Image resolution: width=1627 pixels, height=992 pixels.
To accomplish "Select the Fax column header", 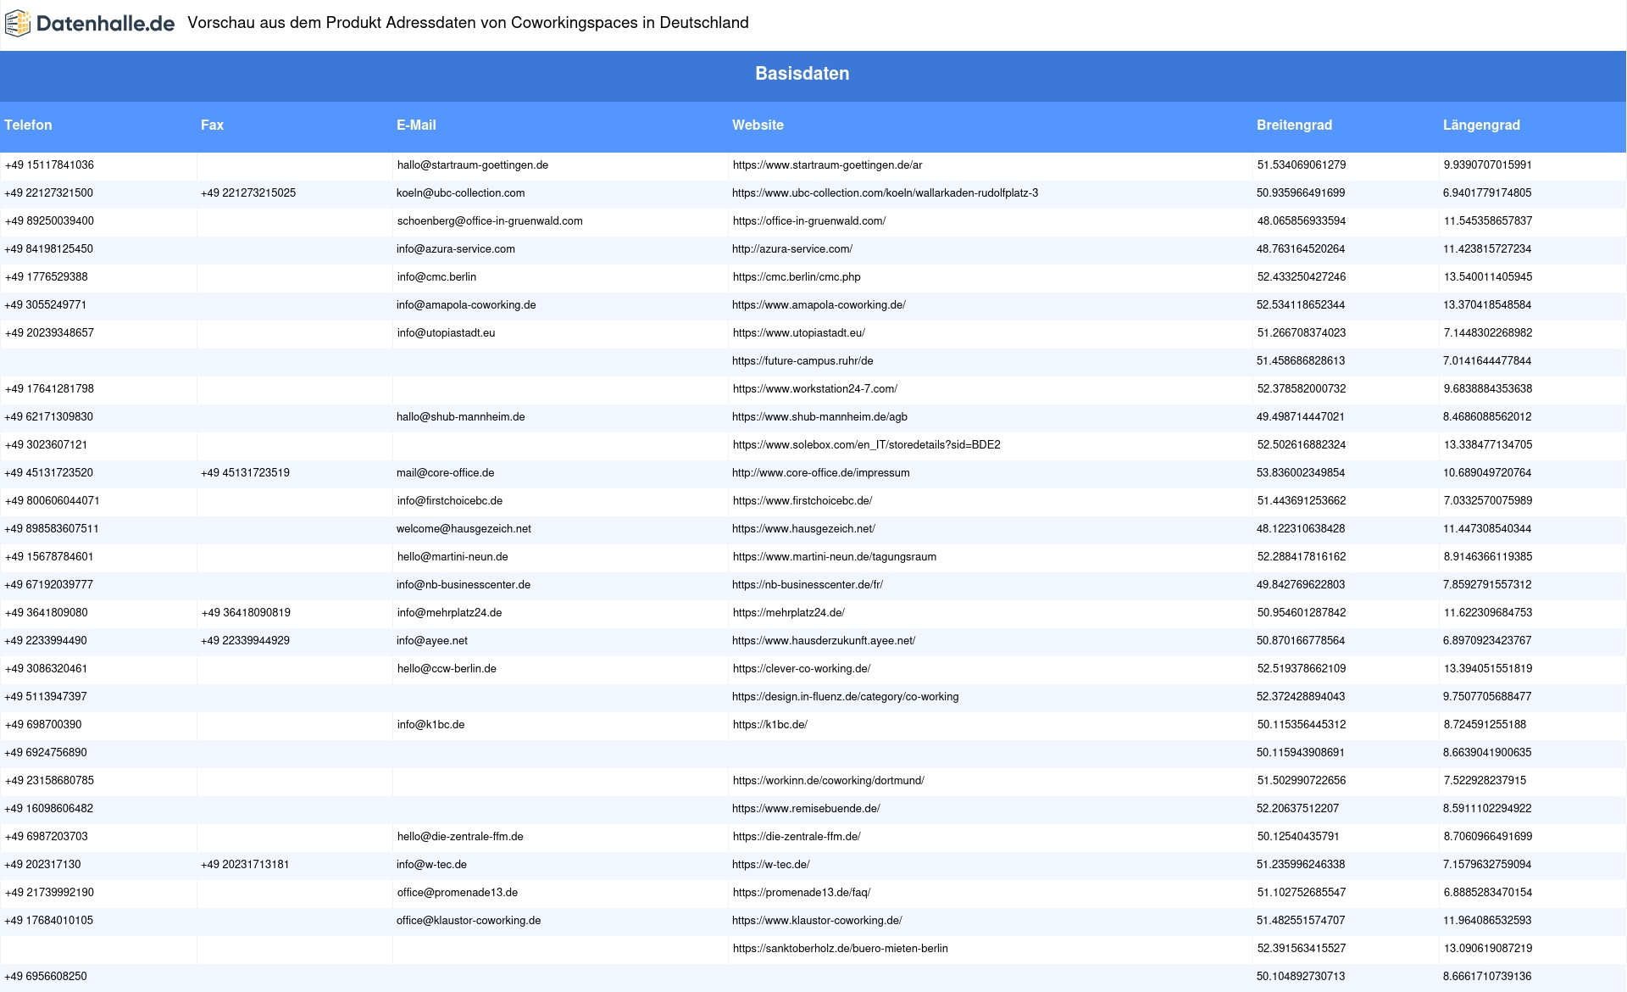I will (x=212, y=125).
